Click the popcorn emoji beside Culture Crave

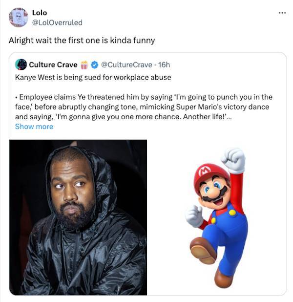click(84, 65)
